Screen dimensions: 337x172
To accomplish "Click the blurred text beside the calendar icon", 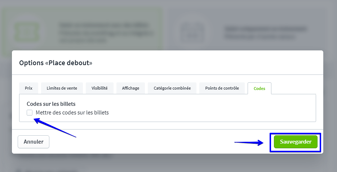I will pyautogui.click(x=265, y=32).
